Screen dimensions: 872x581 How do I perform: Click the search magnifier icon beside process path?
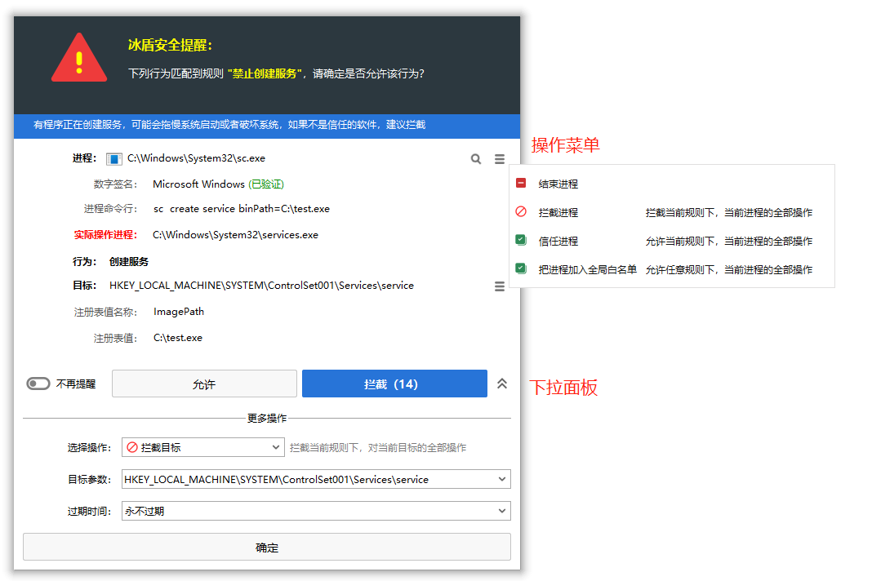click(x=475, y=159)
